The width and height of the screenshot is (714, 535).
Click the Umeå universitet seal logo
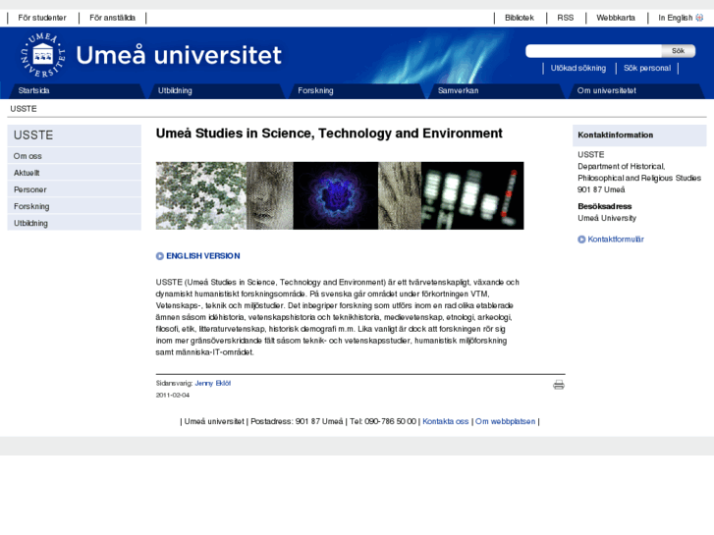pos(43,55)
